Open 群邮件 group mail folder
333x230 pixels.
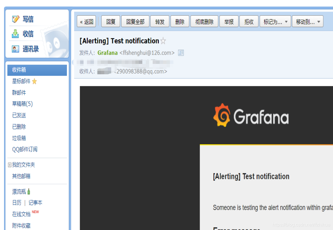(19, 93)
